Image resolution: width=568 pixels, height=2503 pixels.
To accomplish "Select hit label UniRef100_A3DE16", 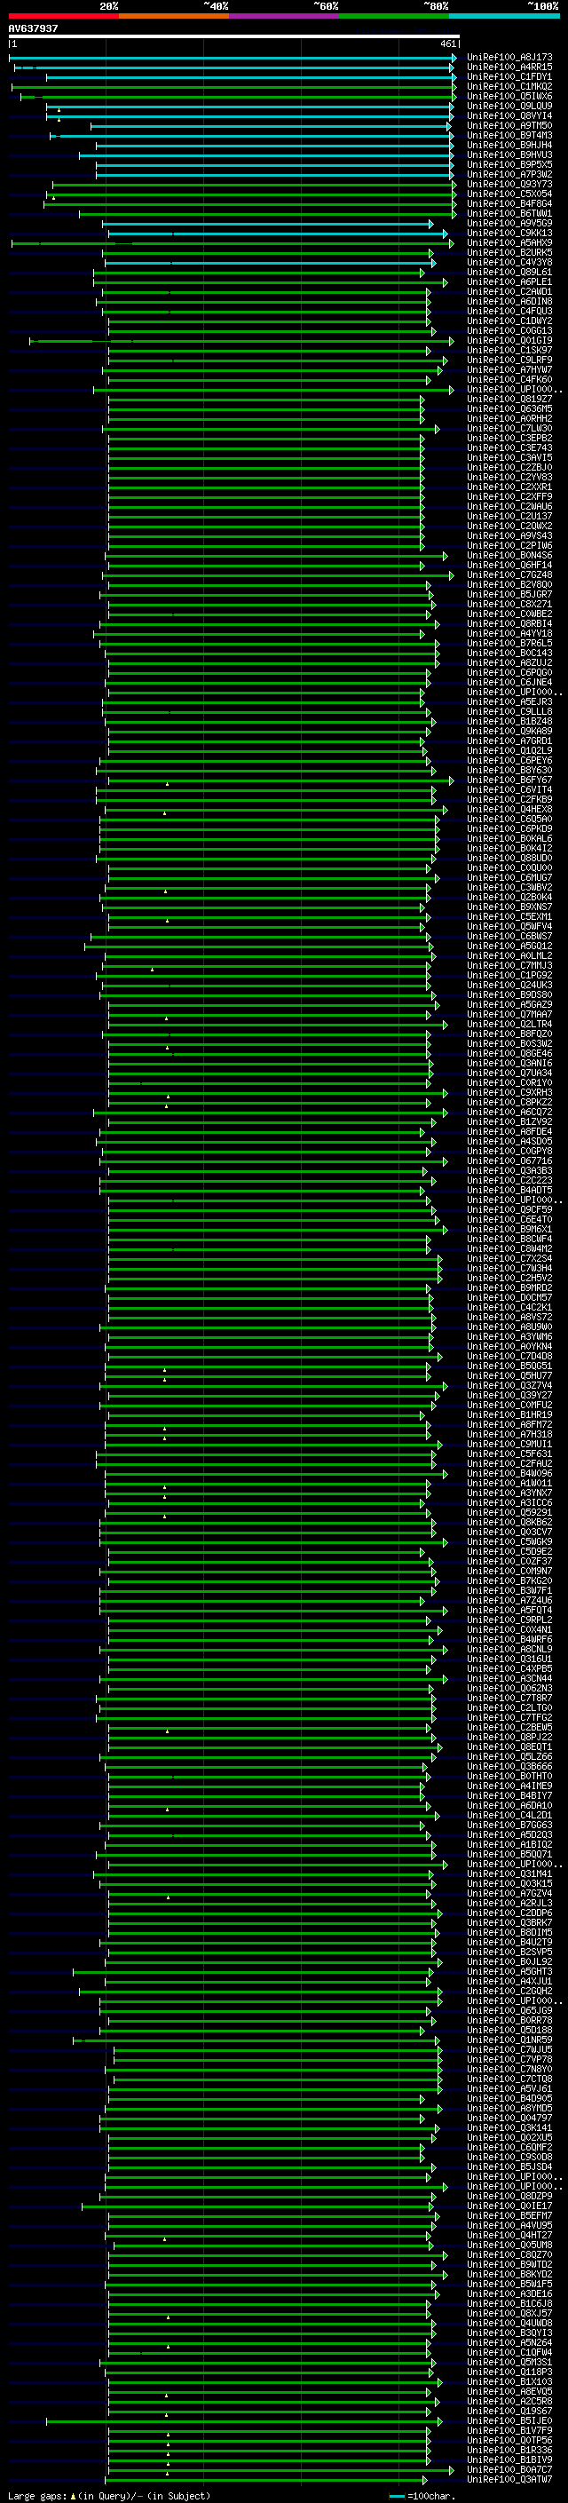I will [x=509, y=2293].
